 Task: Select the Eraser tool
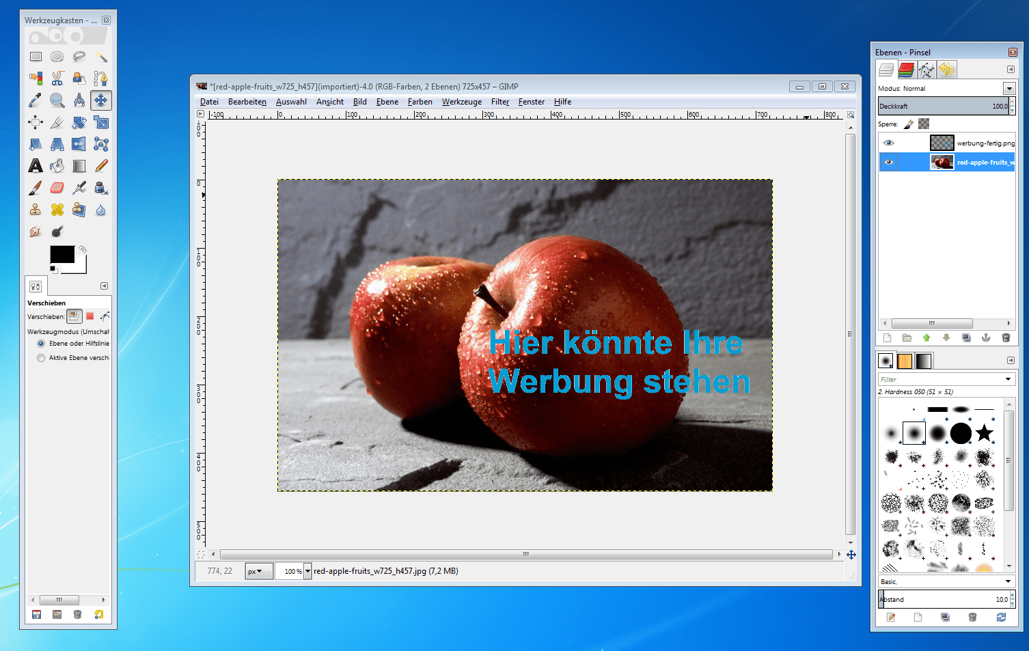point(57,188)
